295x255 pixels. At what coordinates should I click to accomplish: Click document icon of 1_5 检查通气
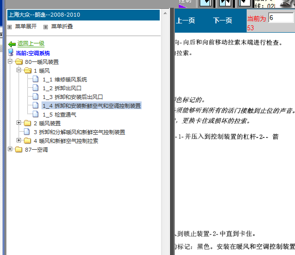pos(36,114)
